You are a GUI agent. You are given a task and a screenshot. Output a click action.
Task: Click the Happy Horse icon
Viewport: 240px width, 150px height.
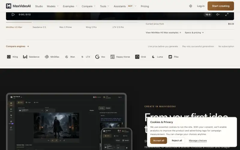112,57
